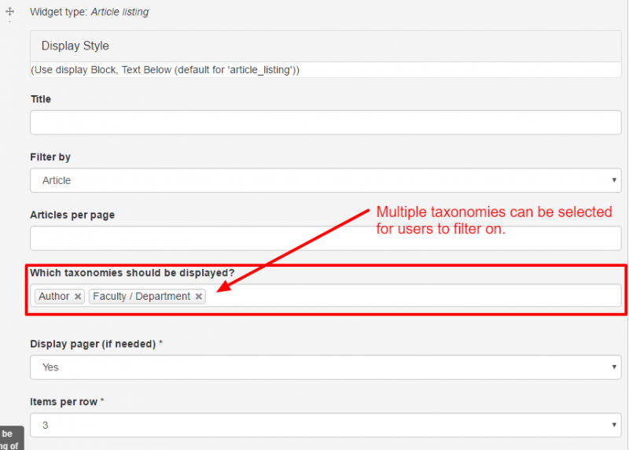
Task: Grab the widget move handle icon
Action: [x=9, y=12]
